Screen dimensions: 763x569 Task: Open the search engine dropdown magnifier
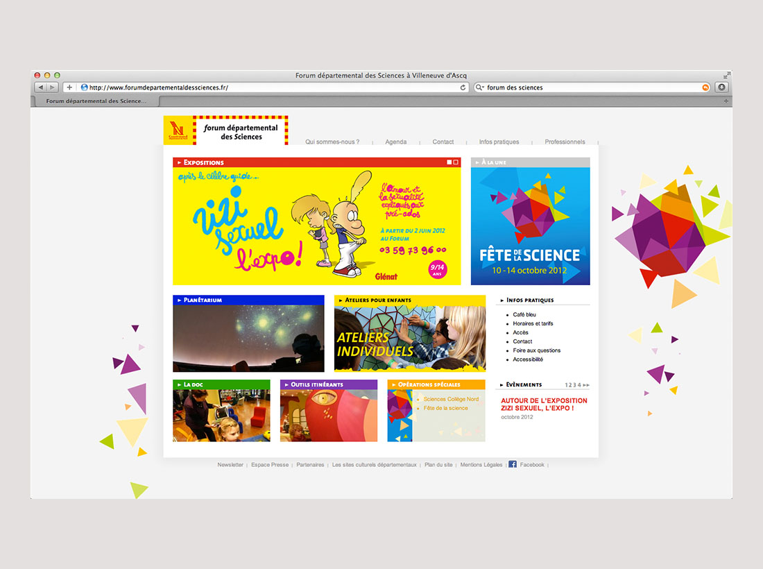480,87
